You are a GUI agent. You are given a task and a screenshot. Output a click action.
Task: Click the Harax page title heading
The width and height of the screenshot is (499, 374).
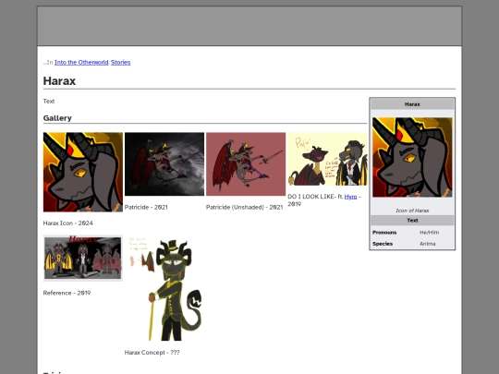[x=59, y=80]
